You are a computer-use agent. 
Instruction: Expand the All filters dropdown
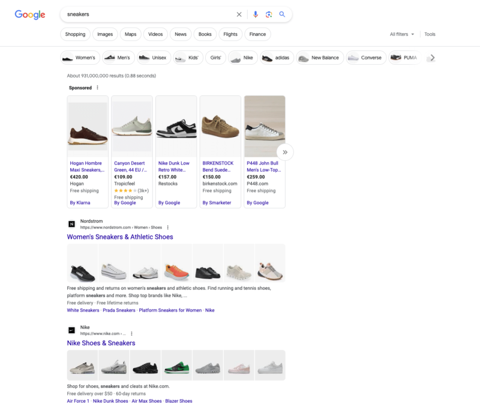[401, 34]
